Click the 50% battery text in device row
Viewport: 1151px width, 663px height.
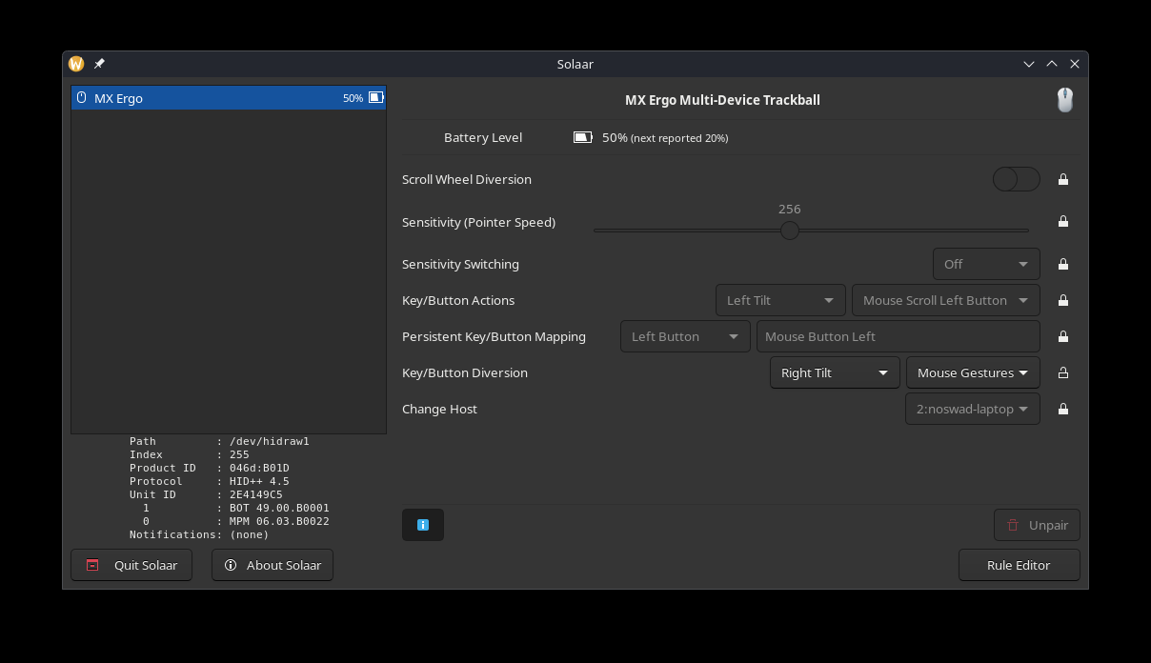click(x=353, y=98)
